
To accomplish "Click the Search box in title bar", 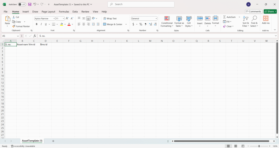I will click(141, 4).
